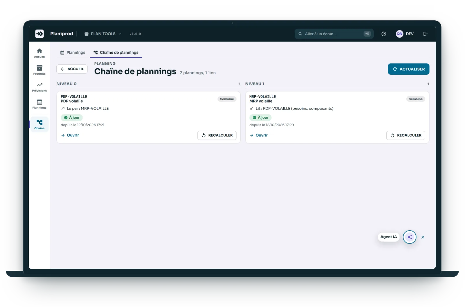465x307 pixels.
Task: Click the ACCUEIL back button
Action: click(x=72, y=69)
